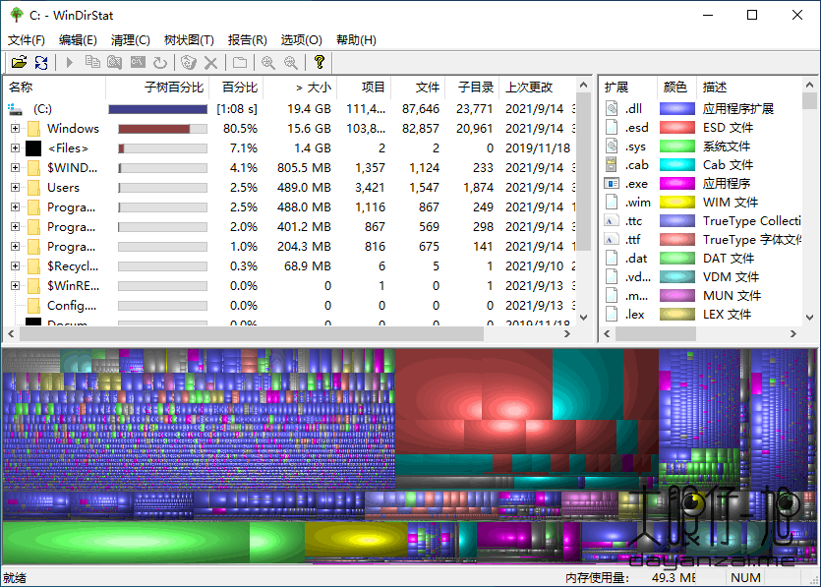Open the 树状图(T) menu
The width and height of the screenshot is (821, 587).
[x=189, y=39]
